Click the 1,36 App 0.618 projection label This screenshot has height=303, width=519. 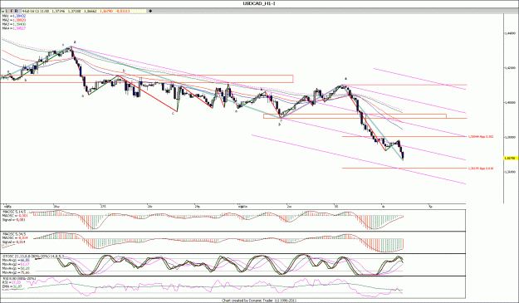(481, 168)
